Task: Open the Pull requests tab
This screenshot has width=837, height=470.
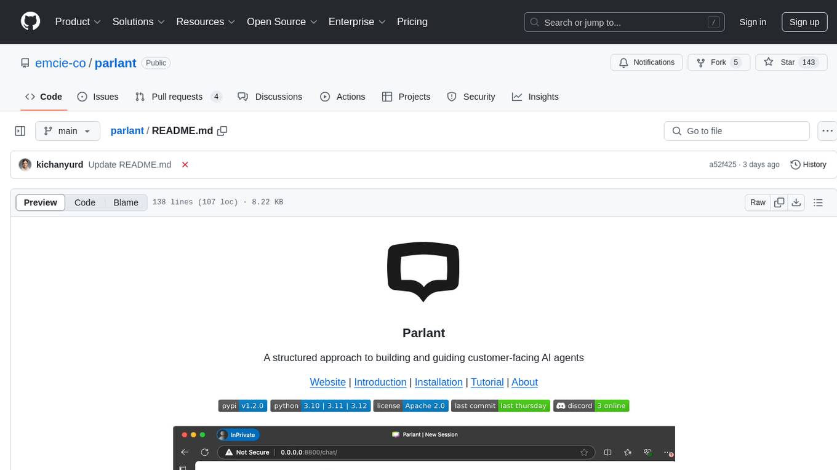Action: (x=178, y=97)
